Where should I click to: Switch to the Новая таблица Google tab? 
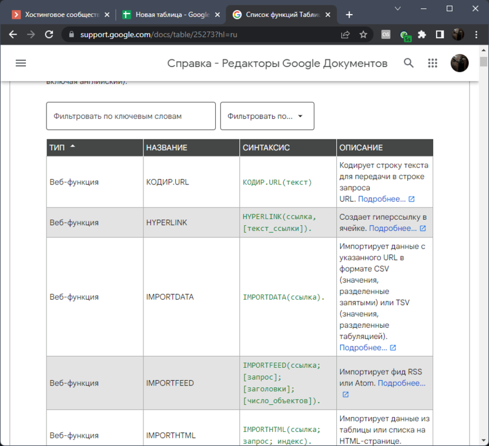(x=166, y=15)
